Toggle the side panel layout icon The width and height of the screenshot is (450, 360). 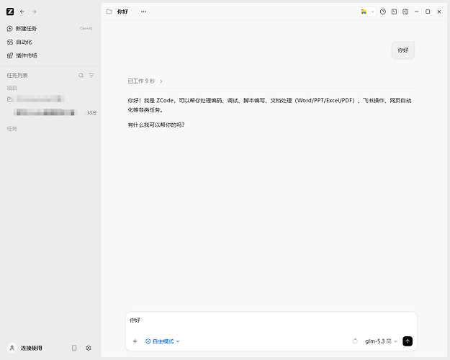coord(405,12)
